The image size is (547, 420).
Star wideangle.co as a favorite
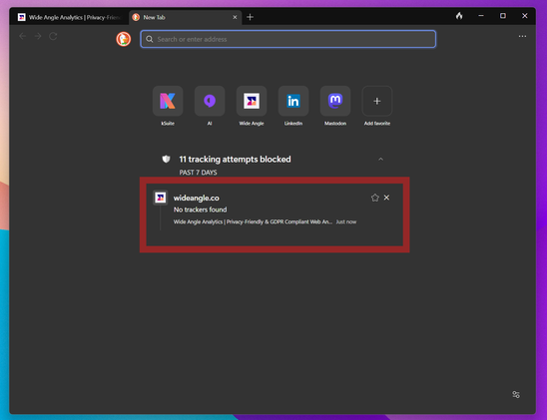pyautogui.click(x=374, y=198)
